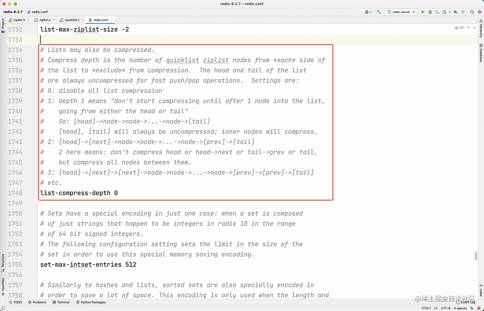Click line number 1748 in the gutter
484x311 pixels.
pyautogui.click(x=15, y=193)
